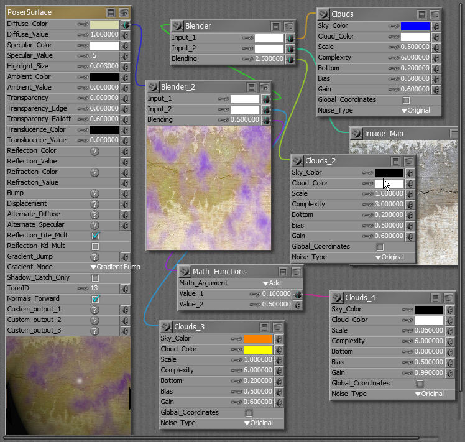
Task: Click the Diffuse_Color swatch on PoserSurface
Action: click(104, 25)
